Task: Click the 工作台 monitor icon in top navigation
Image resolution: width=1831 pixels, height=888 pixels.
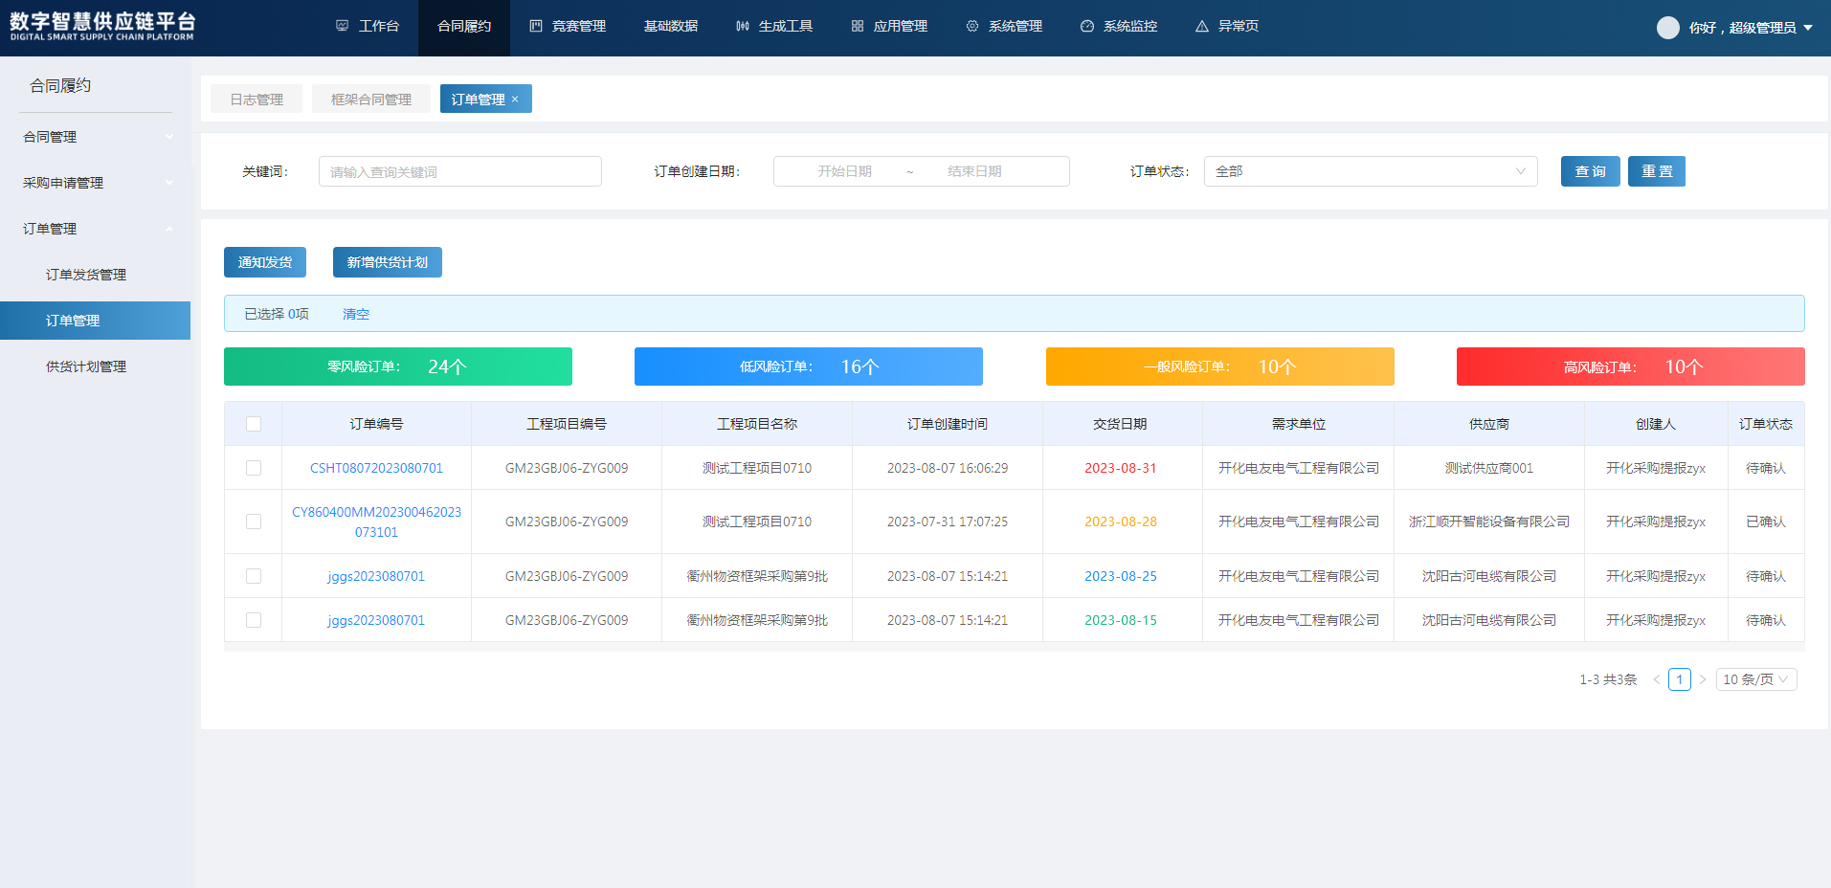Action: coord(342,26)
